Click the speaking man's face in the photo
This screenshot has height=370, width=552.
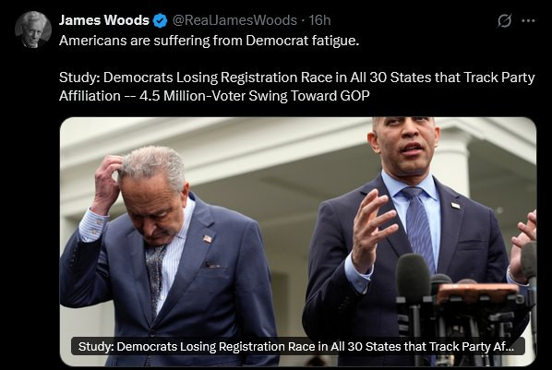(x=405, y=144)
